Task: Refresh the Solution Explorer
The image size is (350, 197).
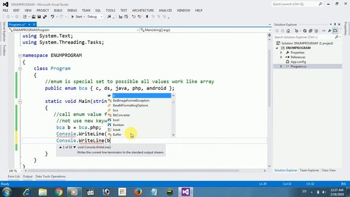Action: point(305,31)
